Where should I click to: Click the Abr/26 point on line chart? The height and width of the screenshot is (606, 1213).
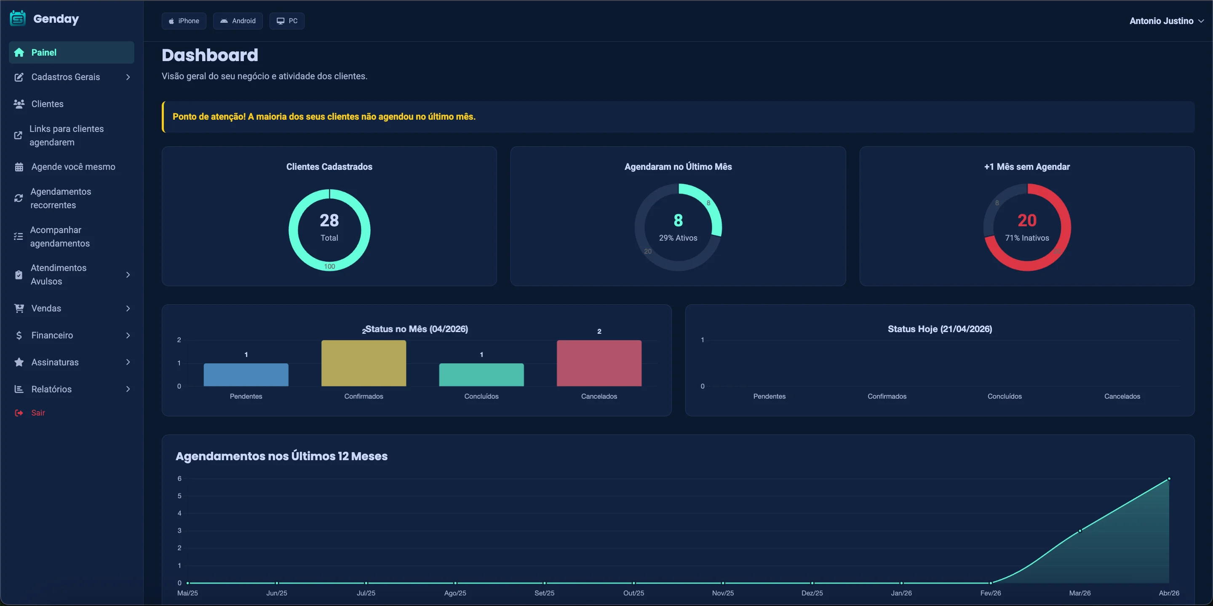(x=1169, y=479)
